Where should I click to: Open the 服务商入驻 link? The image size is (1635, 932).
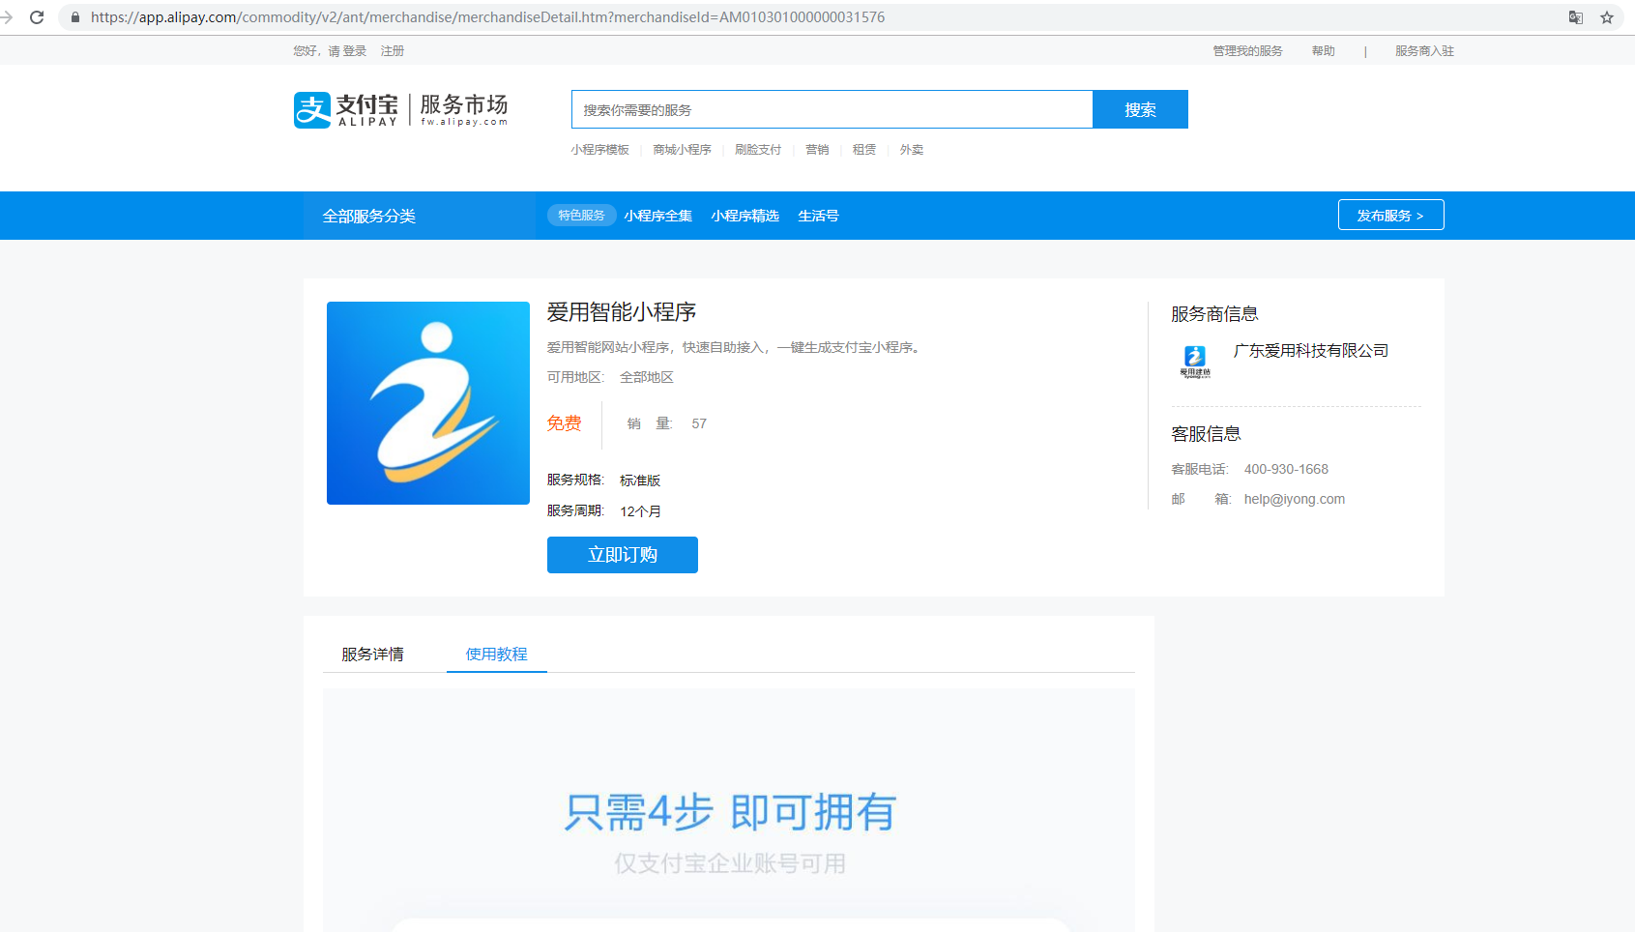(1422, 50)
